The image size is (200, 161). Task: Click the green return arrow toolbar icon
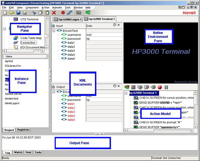[x=88, y=13]
